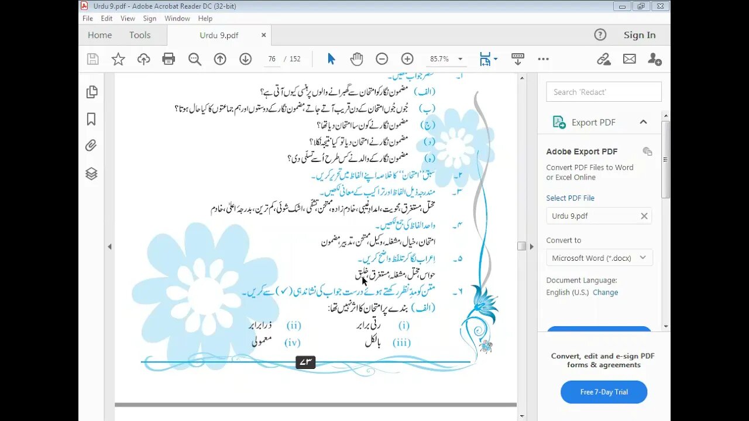Click the copy icon beside Adobe Export PDF
Viewport: 749px width, 421px height.
coord(647,151)
